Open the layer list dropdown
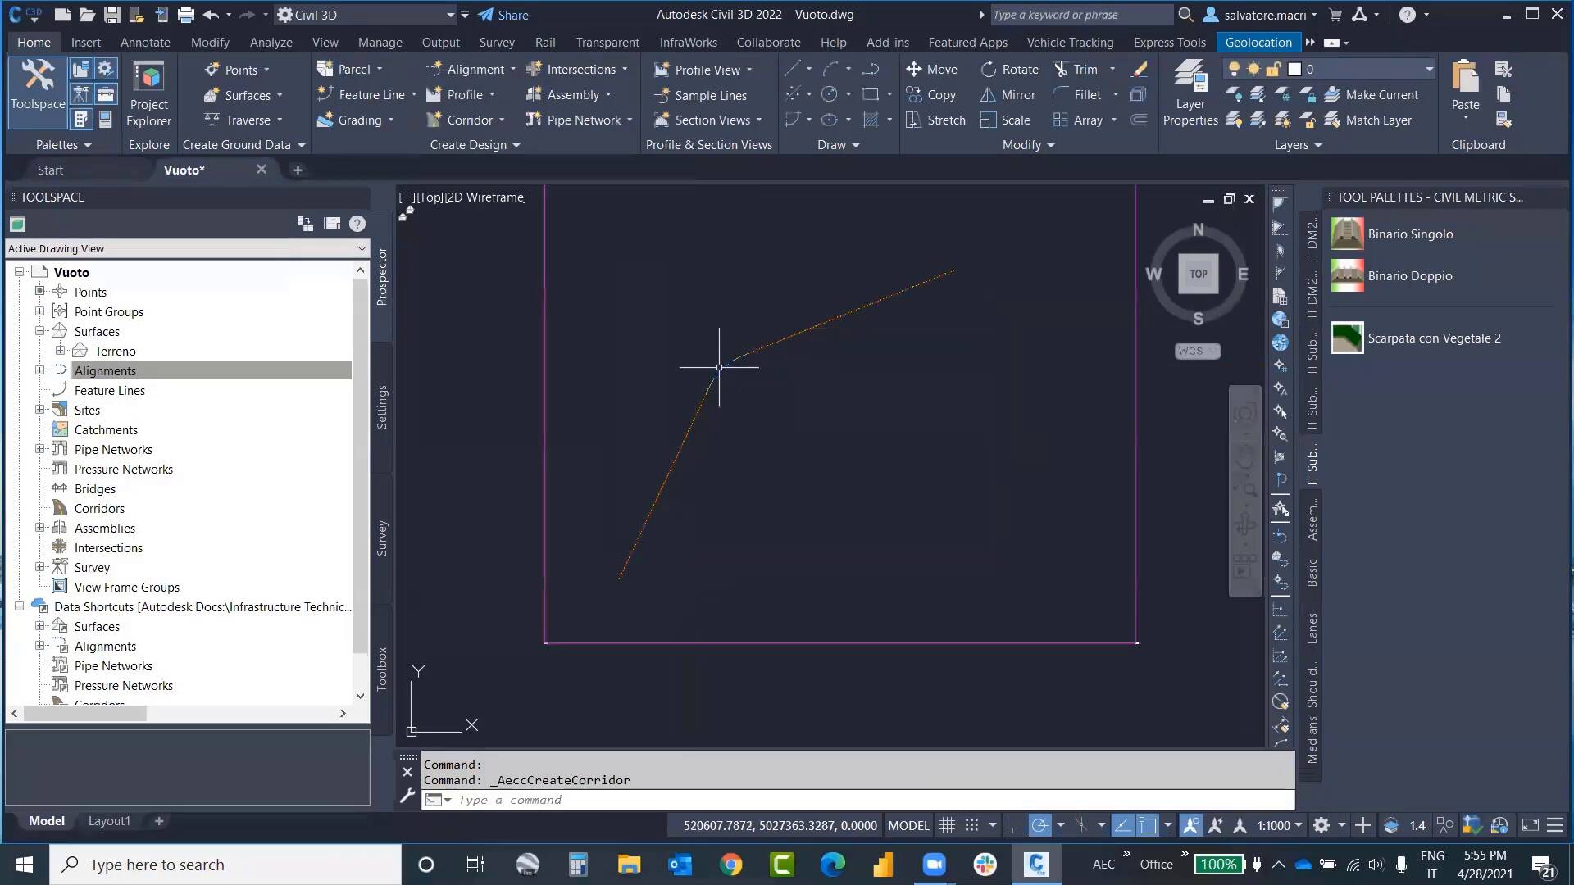1574x885 pixels. coord(1429,70)
